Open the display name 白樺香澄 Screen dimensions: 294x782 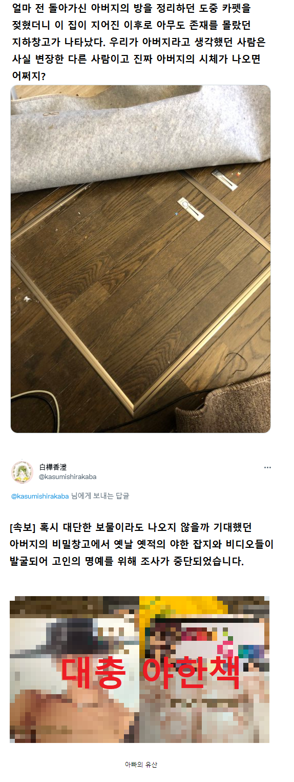pyautogui.click(x=53, y=467)
